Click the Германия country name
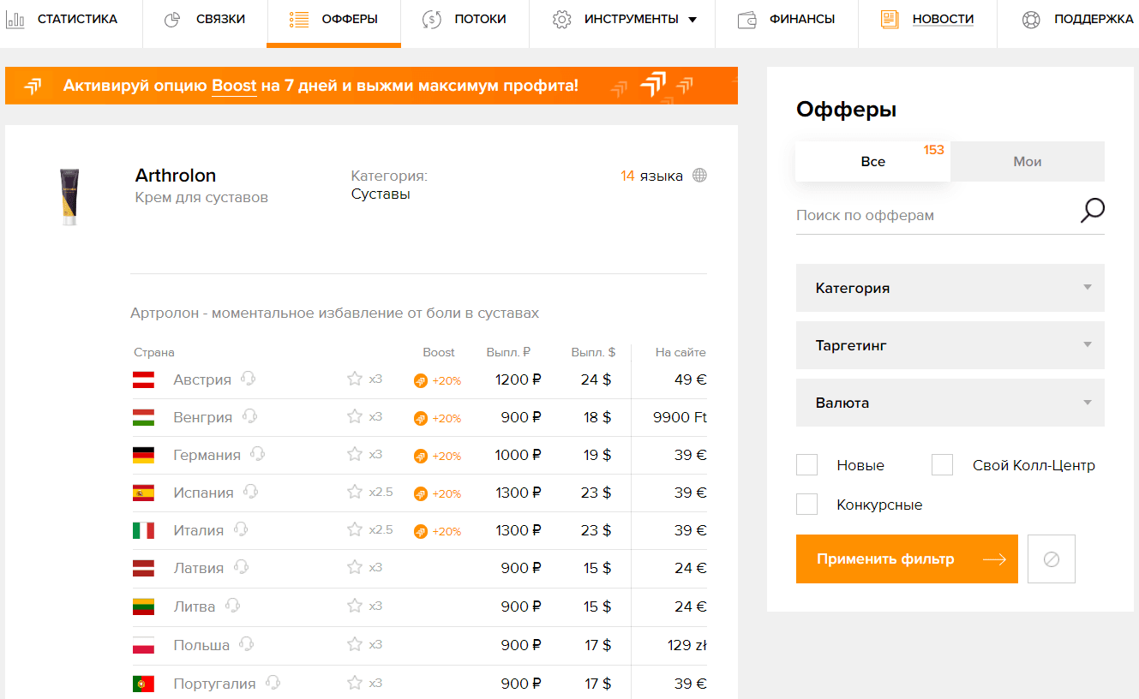Image resolution: width=1139 pixels, height=699 pixels. [207, 455]
